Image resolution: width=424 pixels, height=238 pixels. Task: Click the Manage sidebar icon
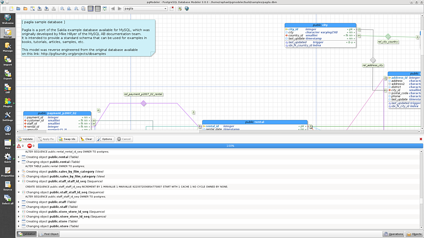coord(7,47)
